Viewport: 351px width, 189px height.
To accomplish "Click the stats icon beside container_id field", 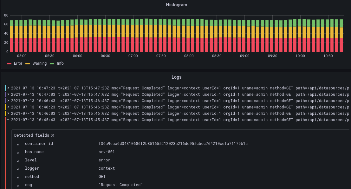I will coord(19,144).
